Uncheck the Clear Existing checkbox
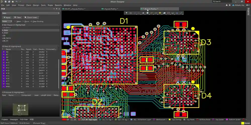 tap(31, 21)
